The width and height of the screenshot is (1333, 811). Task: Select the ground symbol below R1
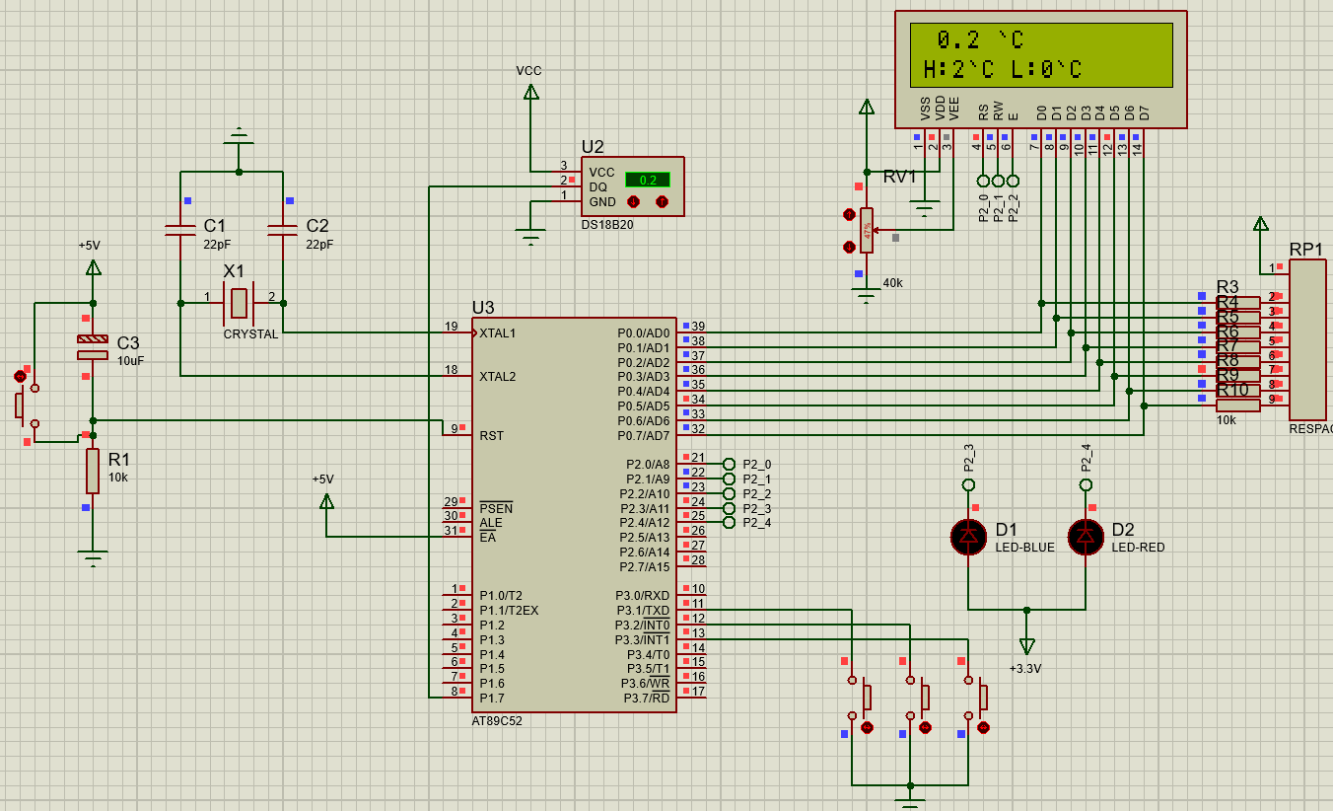93,559
